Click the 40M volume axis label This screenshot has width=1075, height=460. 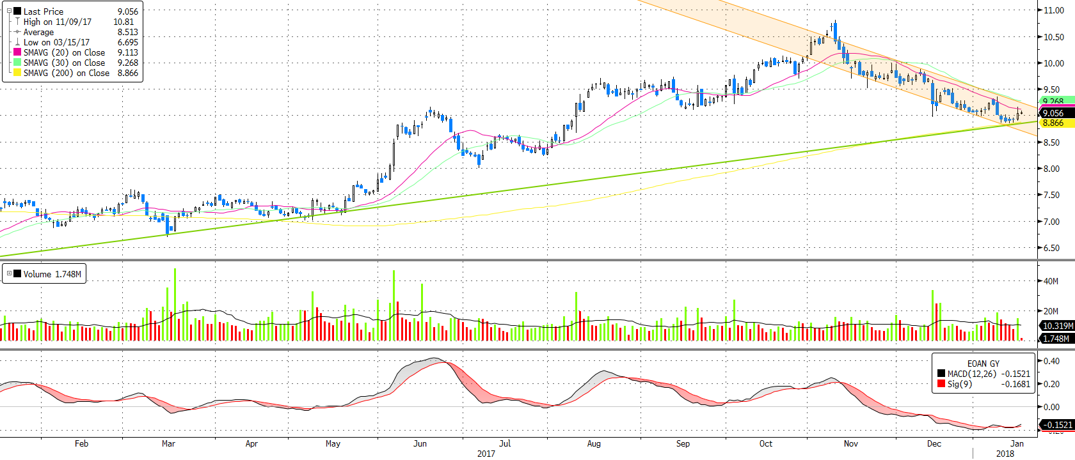coord(1051,281)
